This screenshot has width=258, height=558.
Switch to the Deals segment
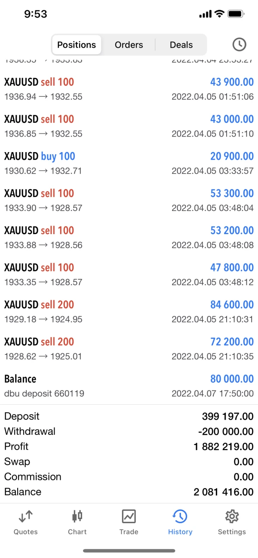[181, 45]
